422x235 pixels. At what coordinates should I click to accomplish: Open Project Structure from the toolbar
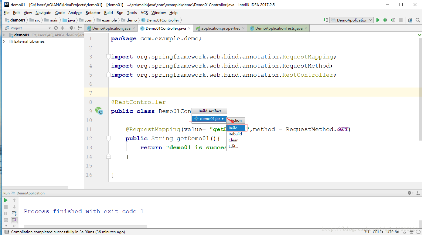click(410, 20)
